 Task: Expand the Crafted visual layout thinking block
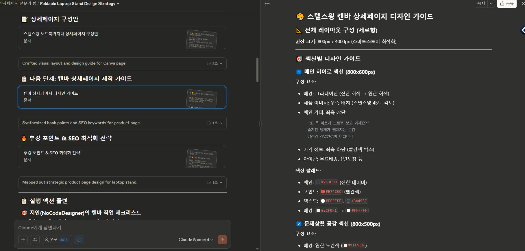[122, 63]
